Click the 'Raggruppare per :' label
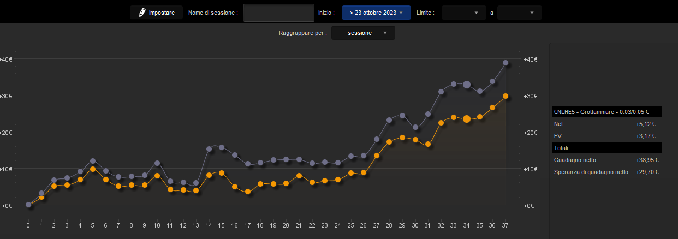Image resolution: width=678 pixels, height=239 pixels. [x=303, y=33]
